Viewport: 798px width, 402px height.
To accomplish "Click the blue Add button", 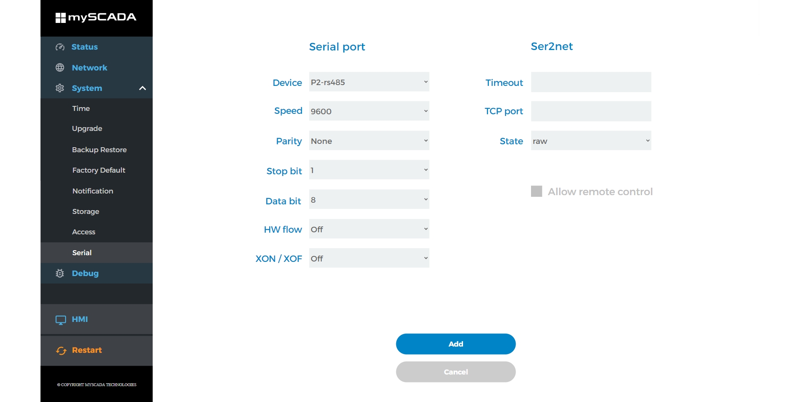I will [x=456, y=344].
